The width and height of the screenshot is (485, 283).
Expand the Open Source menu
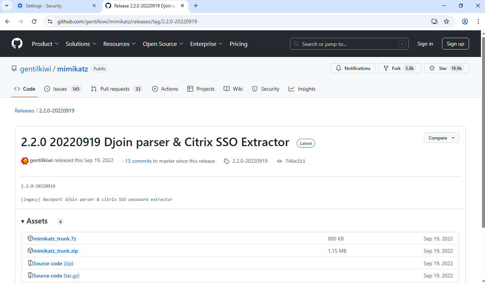(163, 44)
